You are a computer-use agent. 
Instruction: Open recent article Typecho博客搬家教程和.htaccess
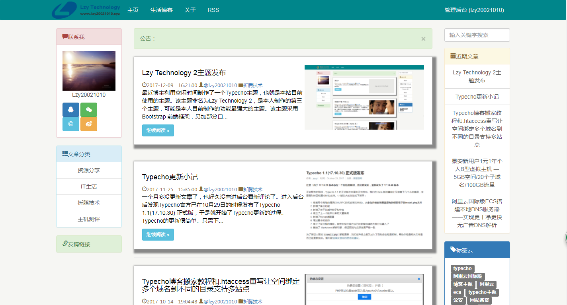[x=477, y=129]
